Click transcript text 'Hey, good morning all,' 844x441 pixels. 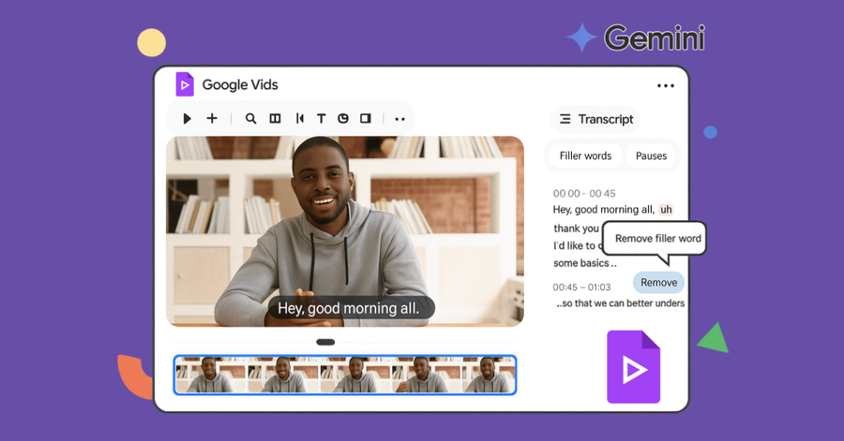tap(604, 210)
